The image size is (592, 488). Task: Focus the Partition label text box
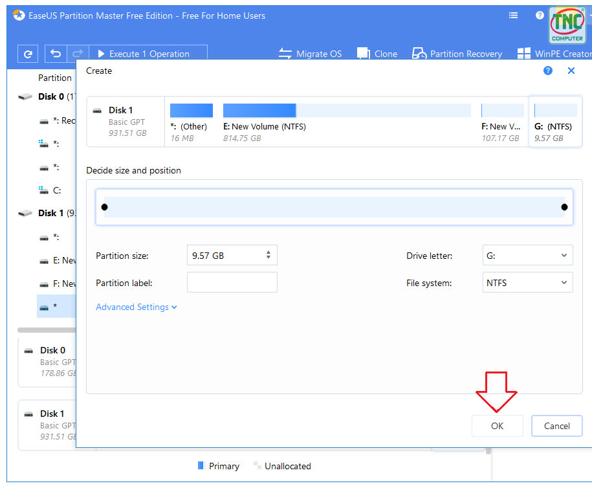(x=232, y=283)
